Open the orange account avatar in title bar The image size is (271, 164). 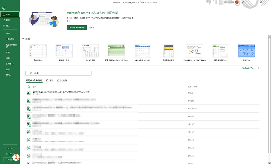[237, 2]
